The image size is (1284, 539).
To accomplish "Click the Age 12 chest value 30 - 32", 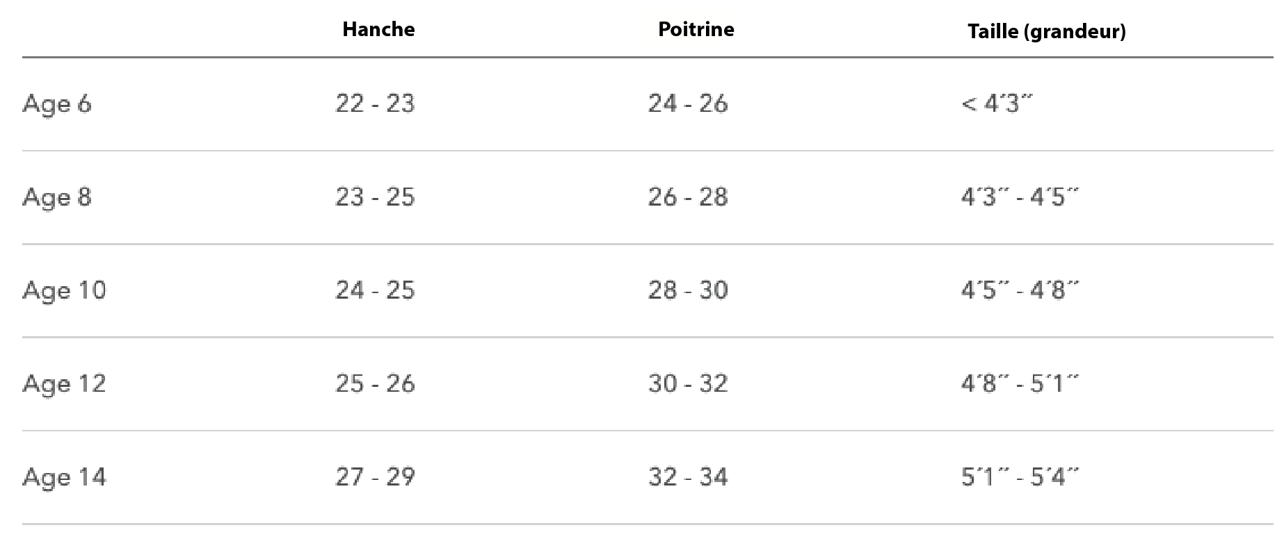I will coord(688,383).
